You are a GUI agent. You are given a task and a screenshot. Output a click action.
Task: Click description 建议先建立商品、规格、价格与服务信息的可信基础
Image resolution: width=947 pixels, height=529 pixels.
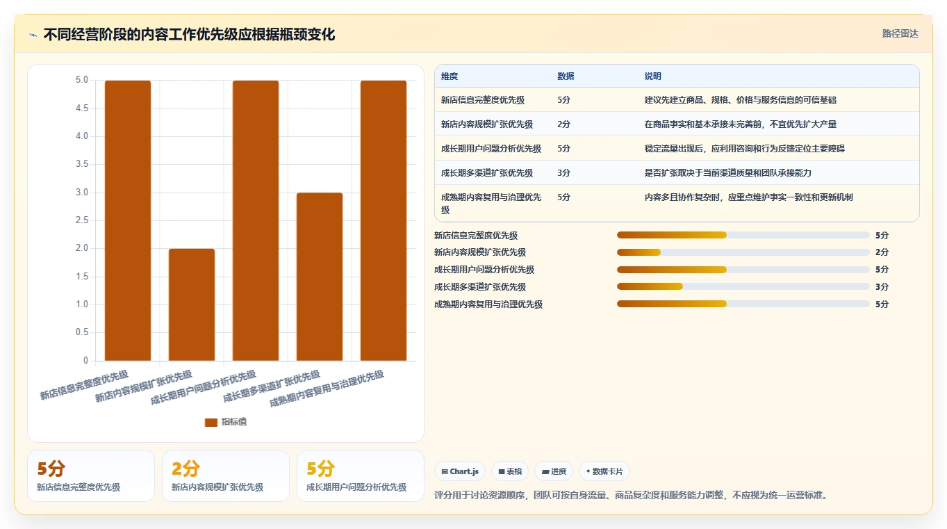coord(741,100)
